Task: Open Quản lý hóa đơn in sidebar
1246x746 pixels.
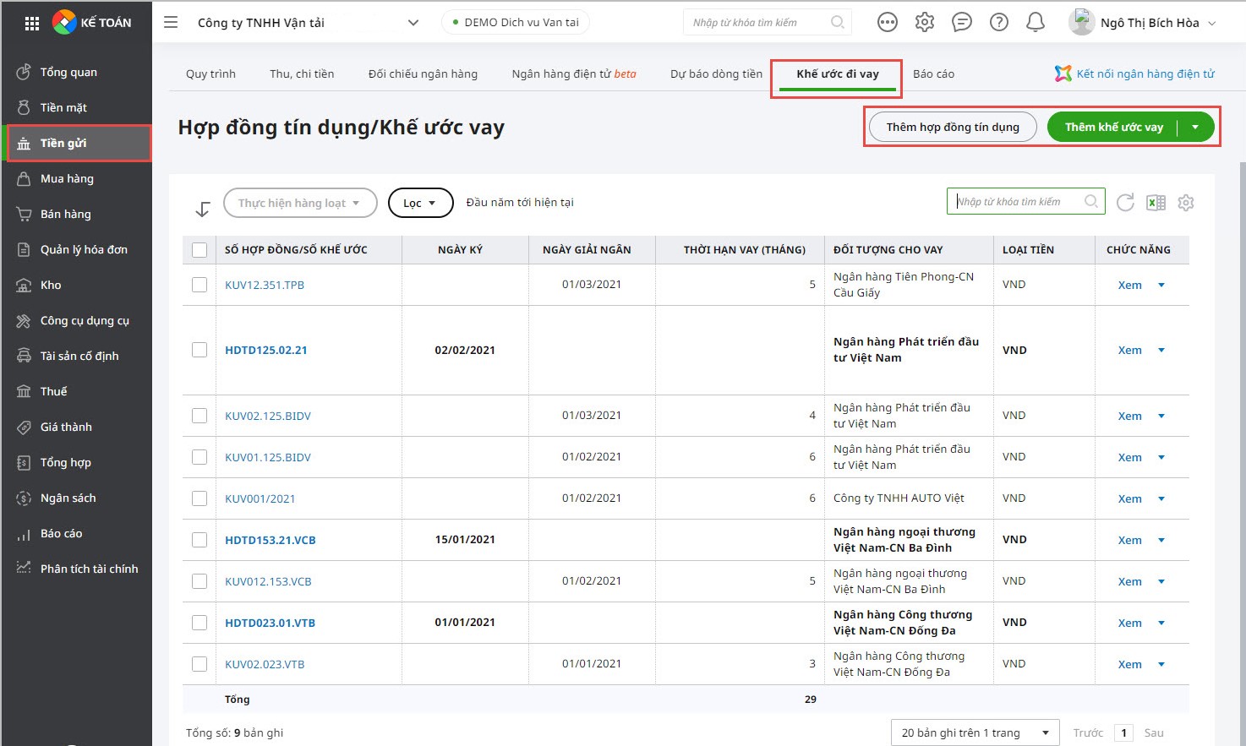Action: pyautogui.click(x=76, y=249)
